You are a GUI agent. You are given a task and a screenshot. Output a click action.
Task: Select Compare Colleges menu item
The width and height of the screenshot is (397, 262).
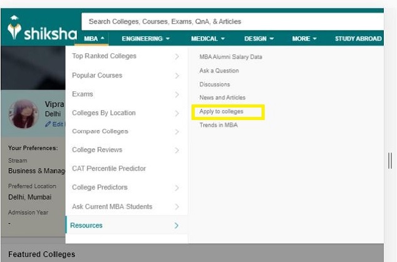(100, 131)
